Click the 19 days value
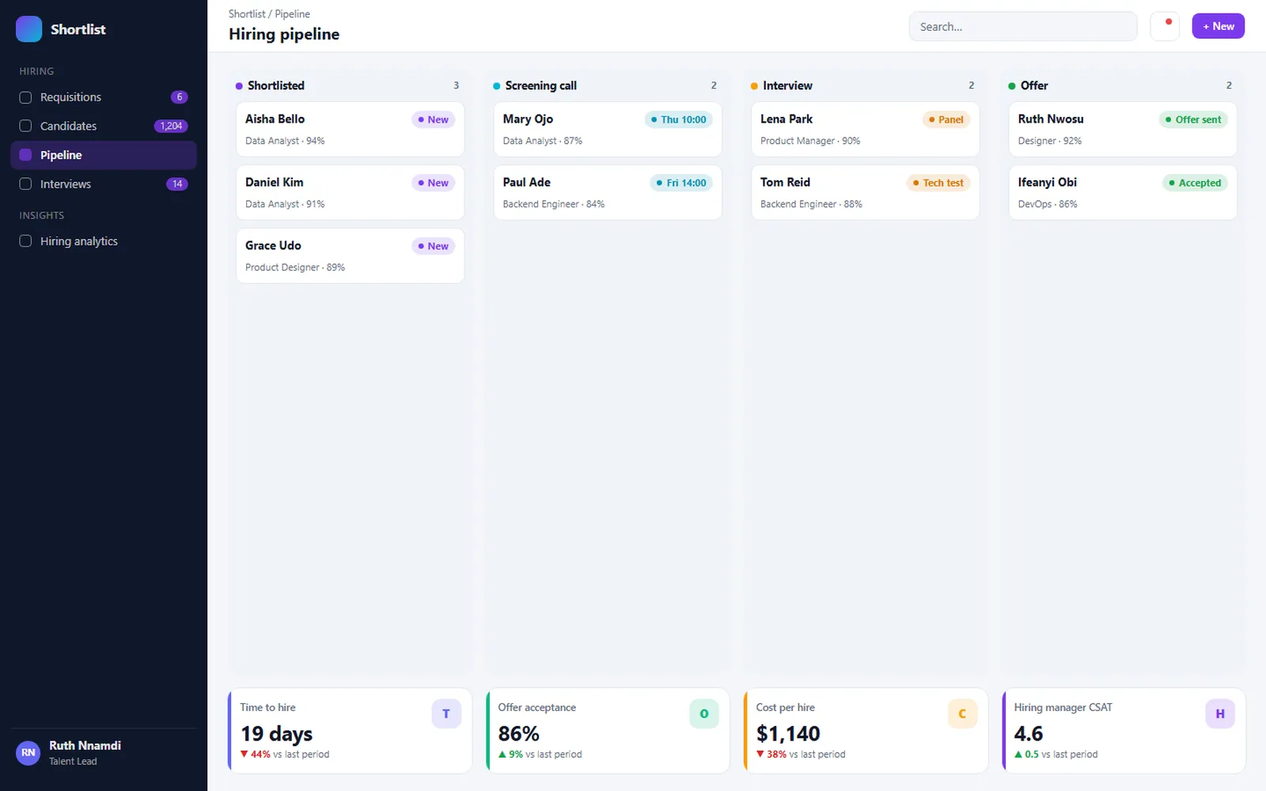This screenshot has width=1266, height=791. (x=277, y=734)
